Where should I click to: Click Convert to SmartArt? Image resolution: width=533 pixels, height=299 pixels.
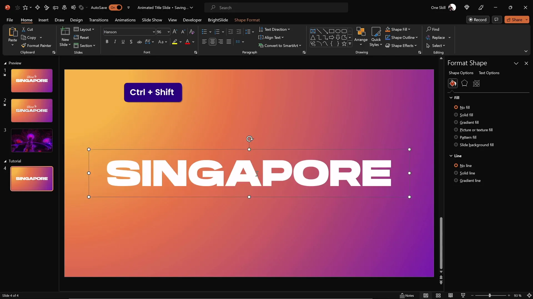point(280,45)
